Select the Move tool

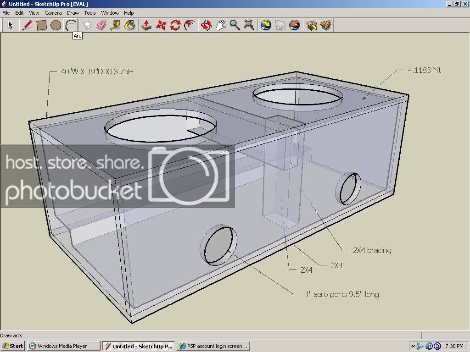click(161, 25)
